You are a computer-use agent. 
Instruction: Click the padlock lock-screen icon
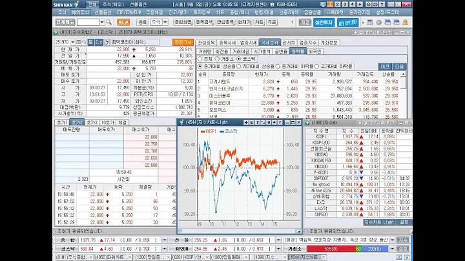coord(405,22)
